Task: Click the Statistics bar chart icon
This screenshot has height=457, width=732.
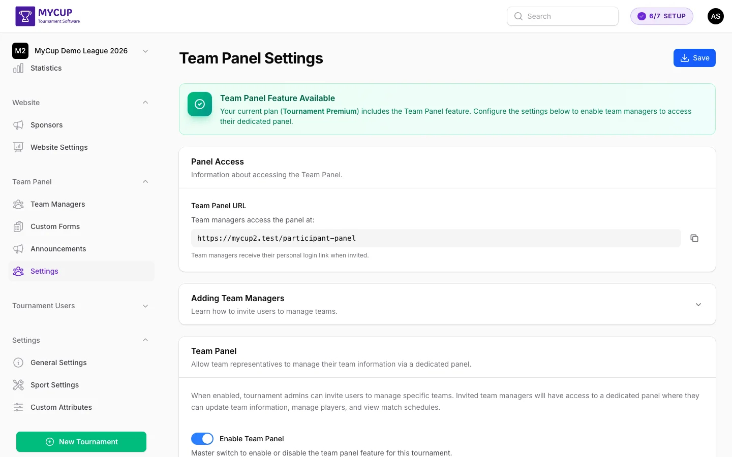Action: pyautogui.click(x=18, y=68)
